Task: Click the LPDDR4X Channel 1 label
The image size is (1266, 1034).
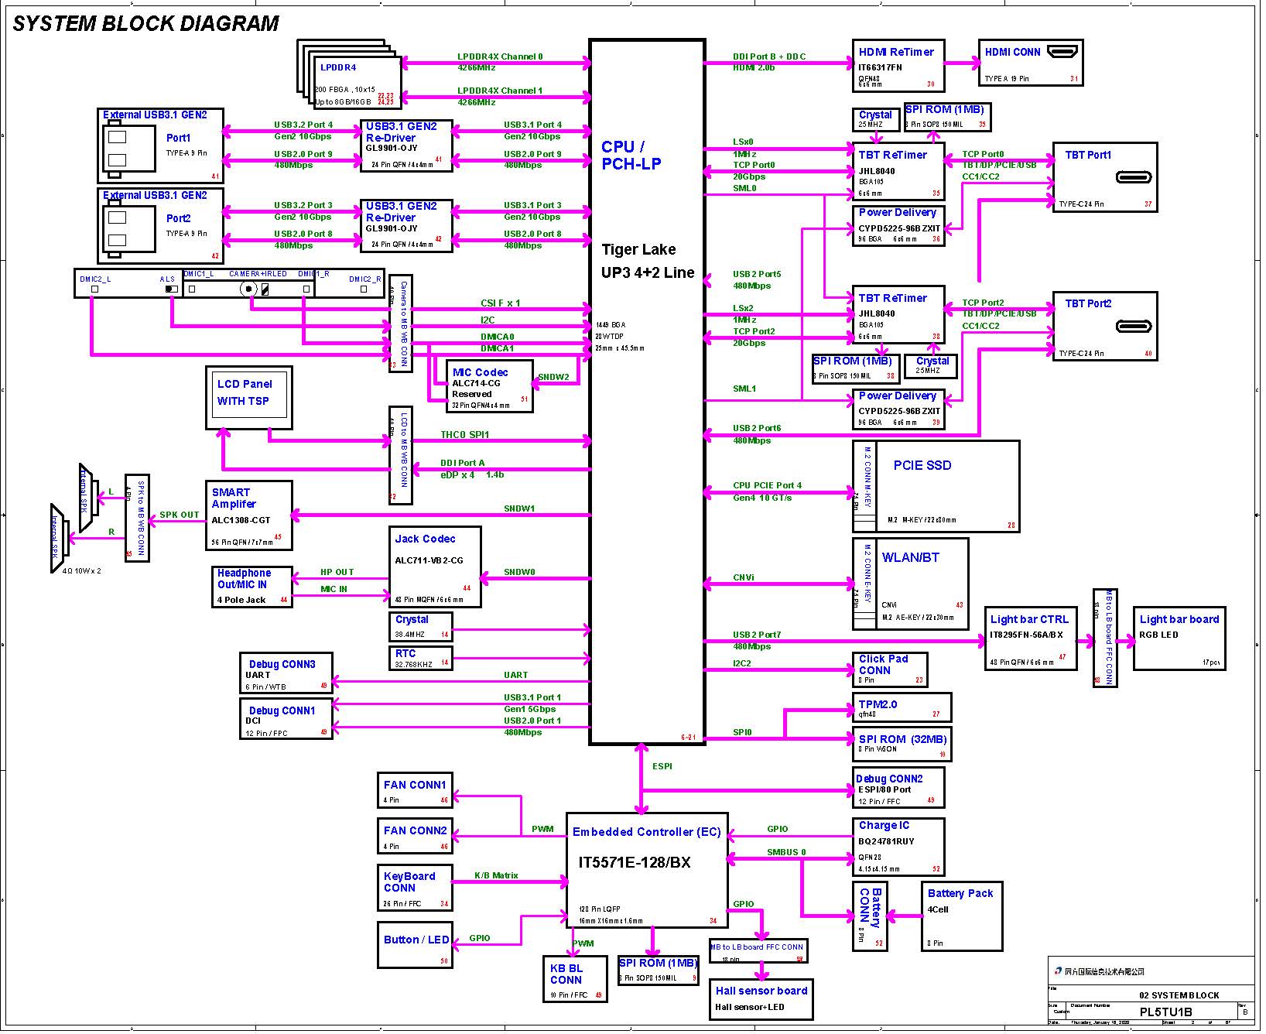Action: click(500, 91)
